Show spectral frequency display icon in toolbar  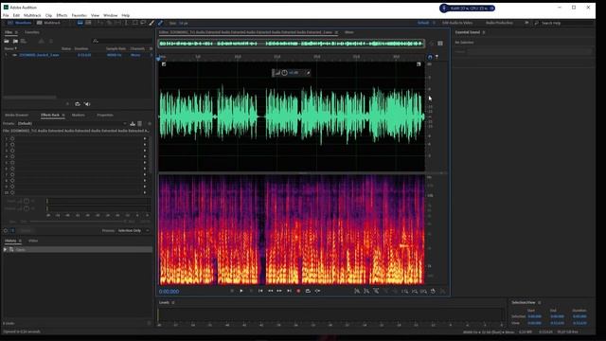[x=80, y=23]
